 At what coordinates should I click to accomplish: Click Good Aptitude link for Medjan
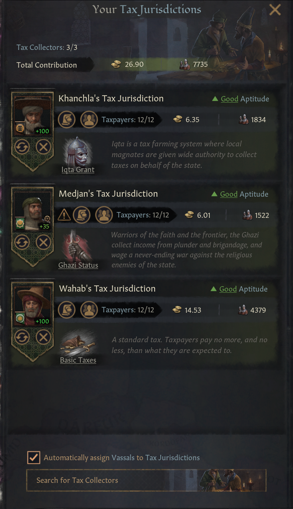pyautogui.click(x=229, y=194)
